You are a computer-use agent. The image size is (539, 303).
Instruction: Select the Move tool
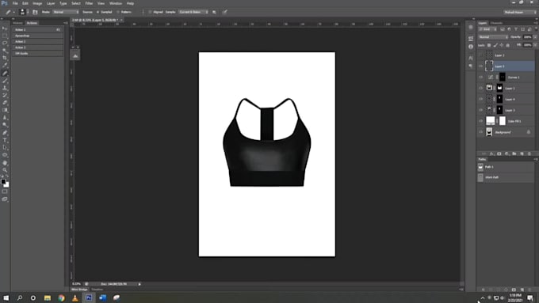click(x=5, y=28)
